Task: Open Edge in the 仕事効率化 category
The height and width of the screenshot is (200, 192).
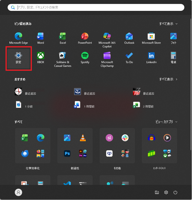Action: pyautogui.click(x=40, y=138)
